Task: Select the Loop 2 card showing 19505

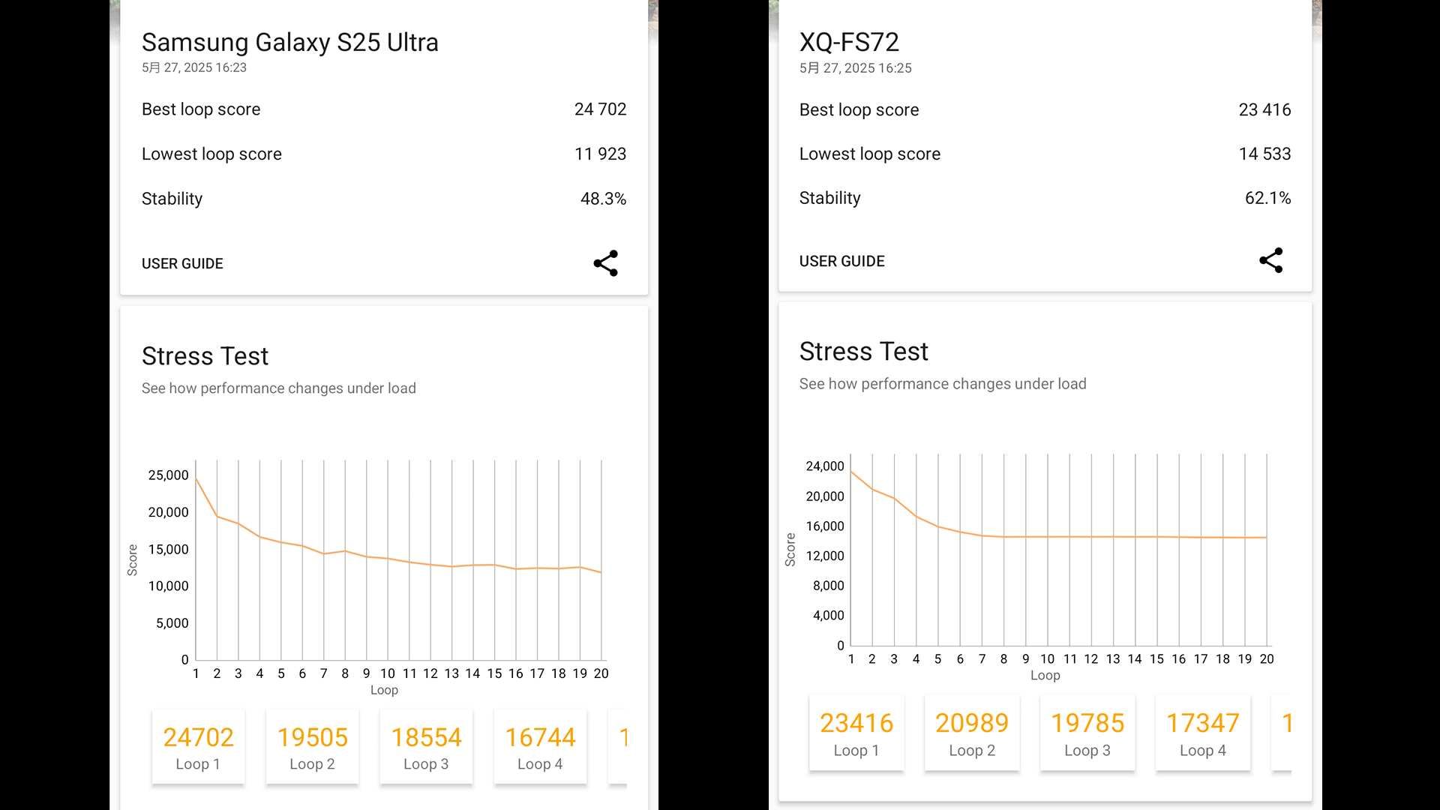Action: [312, 747]
